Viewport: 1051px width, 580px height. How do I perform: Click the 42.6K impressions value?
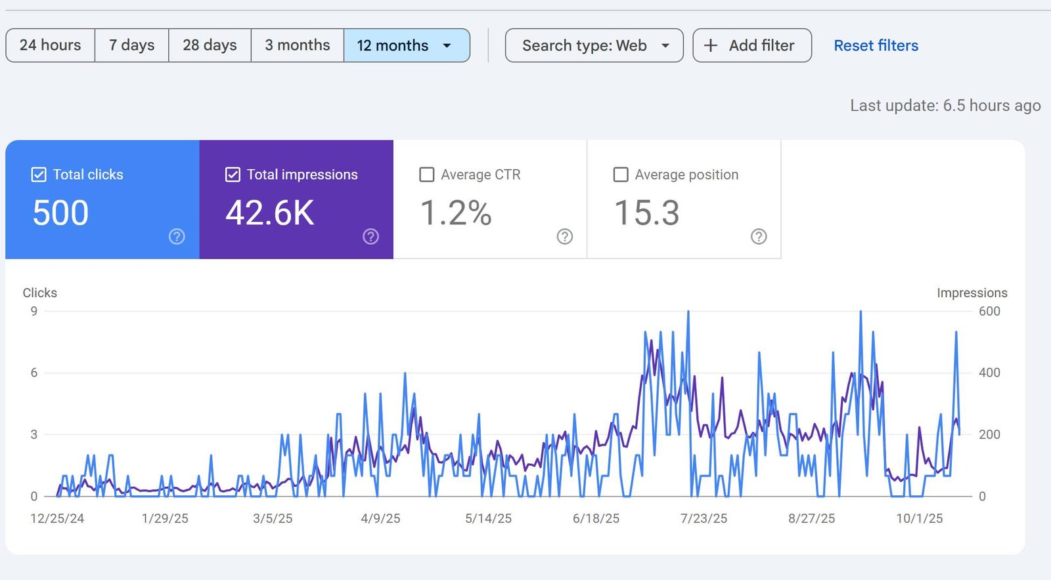[x=270, y=213]
